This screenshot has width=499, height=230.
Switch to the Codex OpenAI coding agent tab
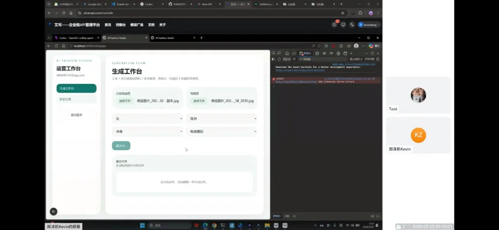(77, 38)
